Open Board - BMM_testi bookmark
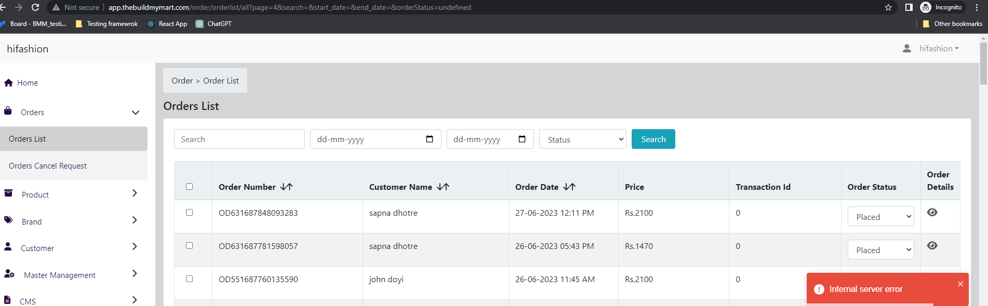Screen dimensions: 988x306 point(34,24)
